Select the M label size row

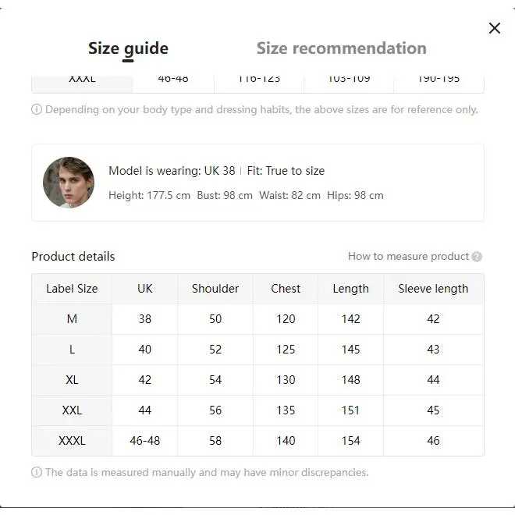(x=257, y=319)
